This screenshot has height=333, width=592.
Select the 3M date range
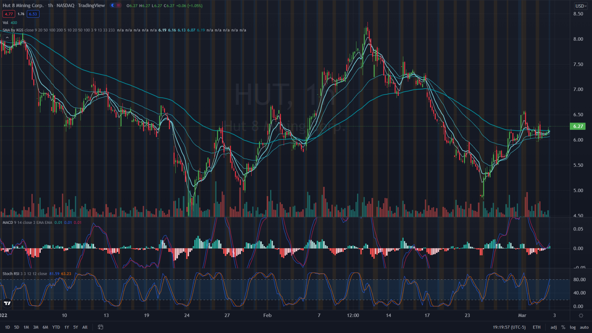pos(36,327)
